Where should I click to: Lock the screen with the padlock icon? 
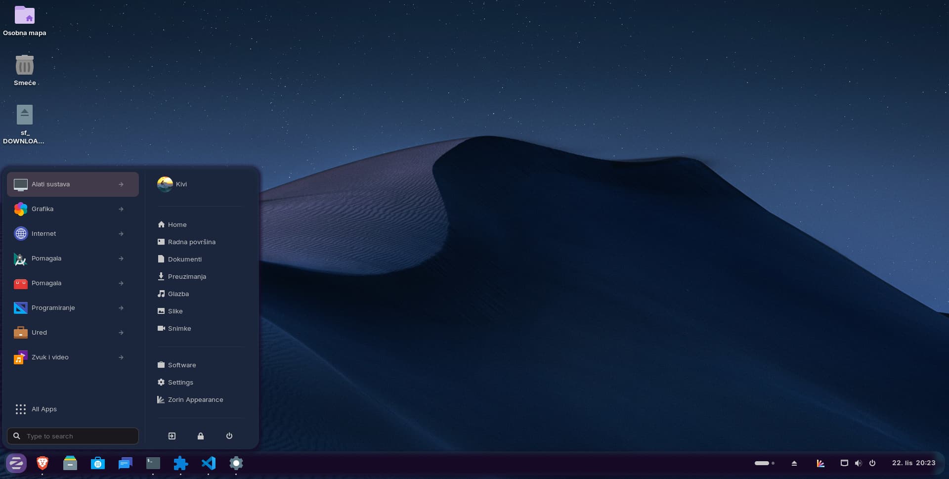pos(201,436)
